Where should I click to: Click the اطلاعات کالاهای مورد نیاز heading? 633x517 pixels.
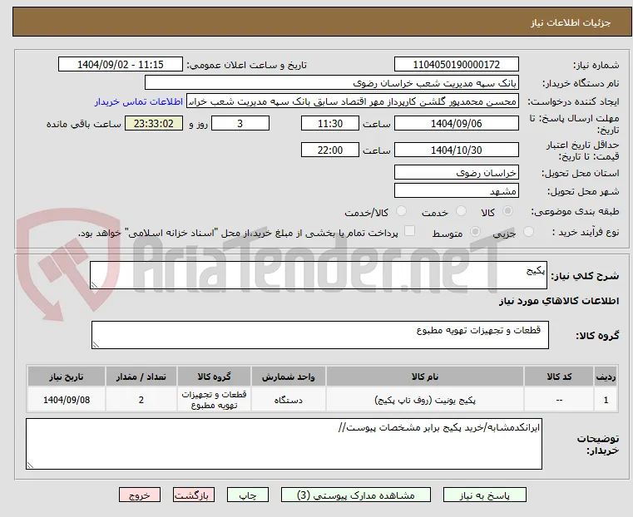click(x=559, y=301)
